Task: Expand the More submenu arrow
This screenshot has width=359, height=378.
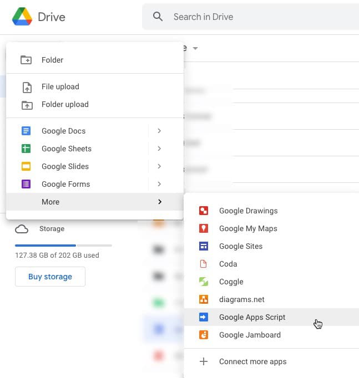Action: pyautogui.click(x=160, y=202)
